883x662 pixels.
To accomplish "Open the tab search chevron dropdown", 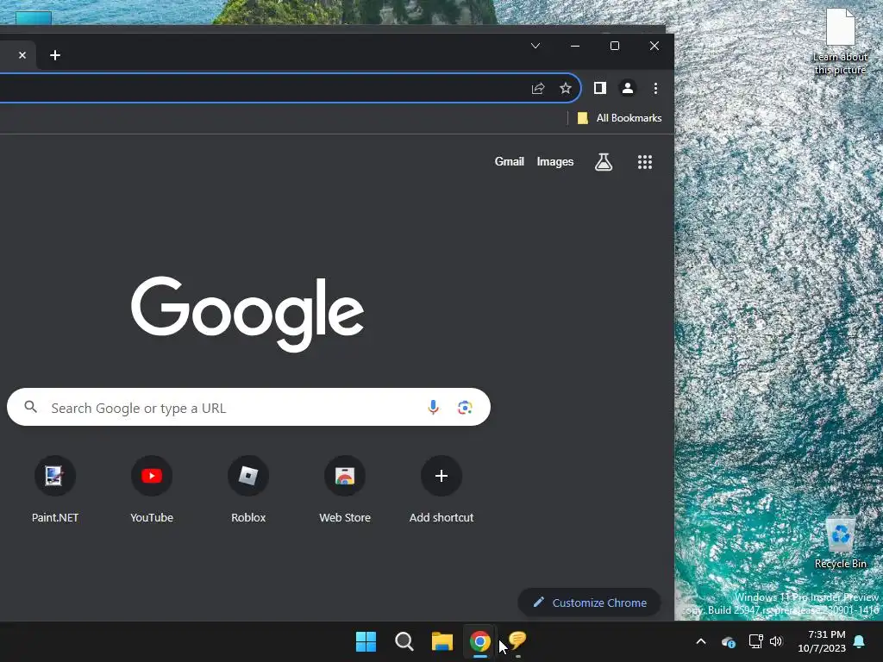I will 535,46.
